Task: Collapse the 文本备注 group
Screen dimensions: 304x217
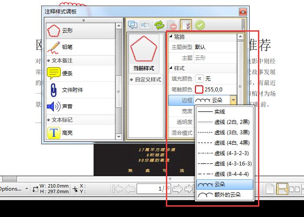Action: click(49, 60)
